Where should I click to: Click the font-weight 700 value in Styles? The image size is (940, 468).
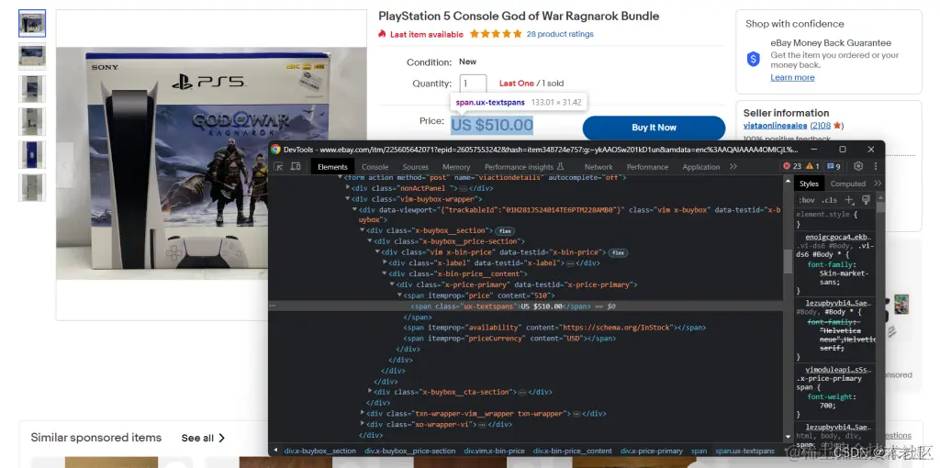click(x=826, y=406)
